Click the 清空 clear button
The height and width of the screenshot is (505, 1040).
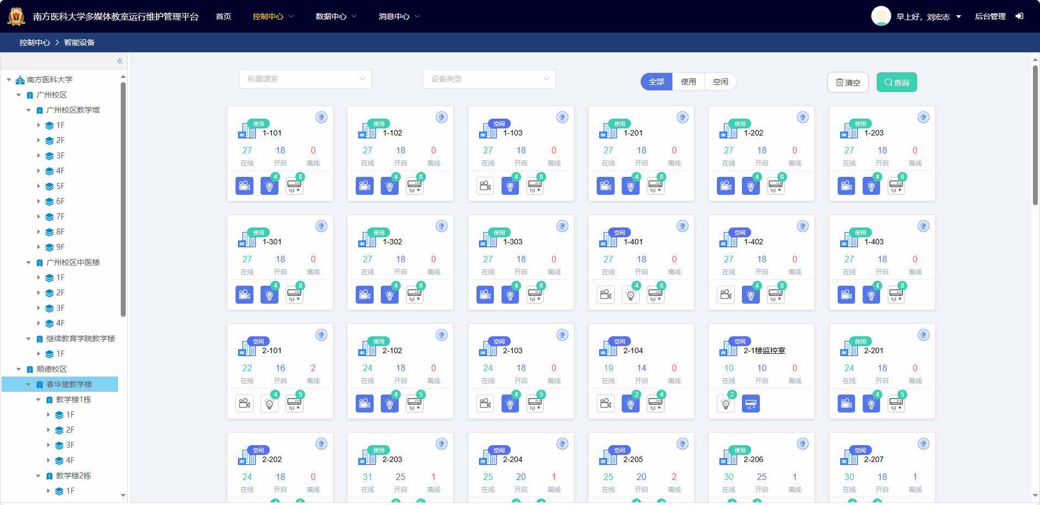point(847,82)
